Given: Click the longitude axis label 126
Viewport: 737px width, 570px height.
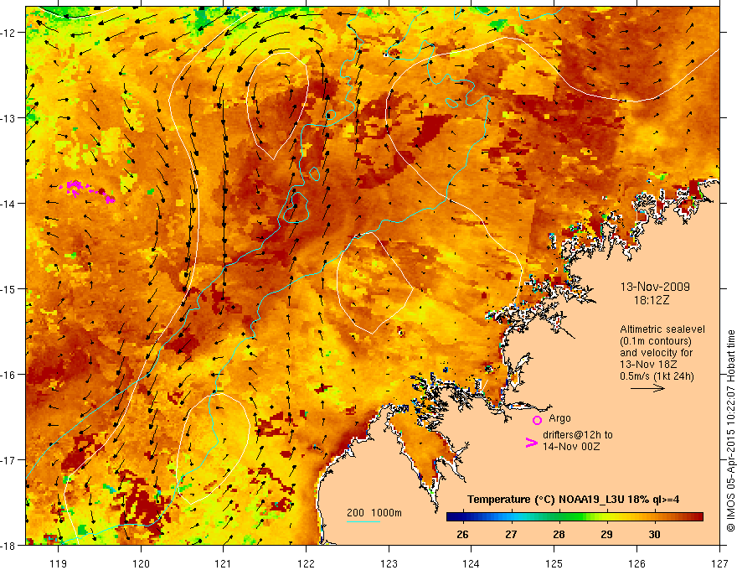Looking at the screenshot, I should tap(636, 563).
